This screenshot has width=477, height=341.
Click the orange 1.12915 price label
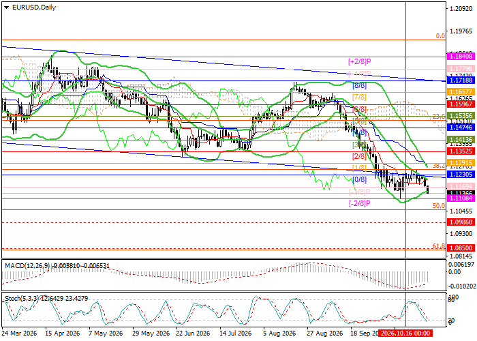[x=461, y=163]
